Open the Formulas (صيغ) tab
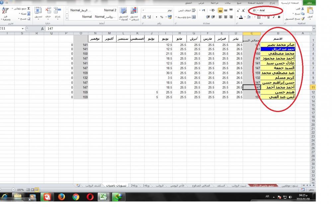This screenshot has height=207, width=332. tap(239, 3)
